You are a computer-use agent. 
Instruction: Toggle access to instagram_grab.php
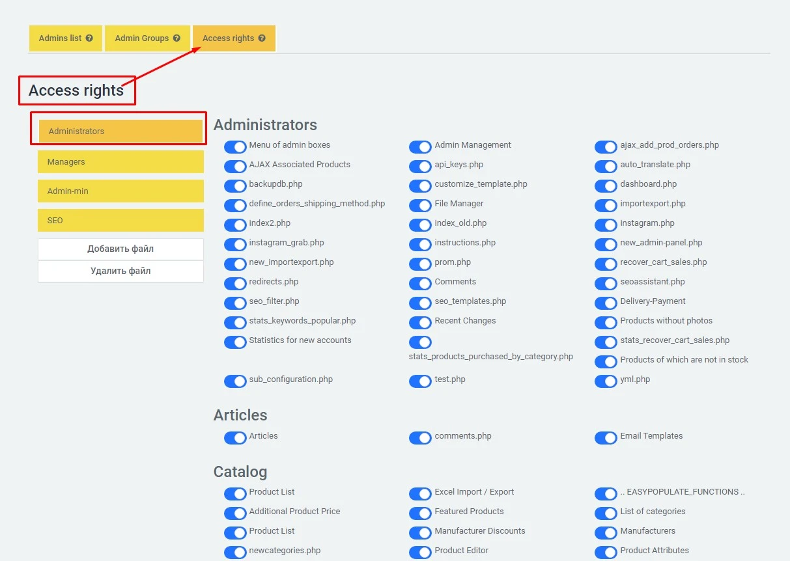[x=235, y=244]
